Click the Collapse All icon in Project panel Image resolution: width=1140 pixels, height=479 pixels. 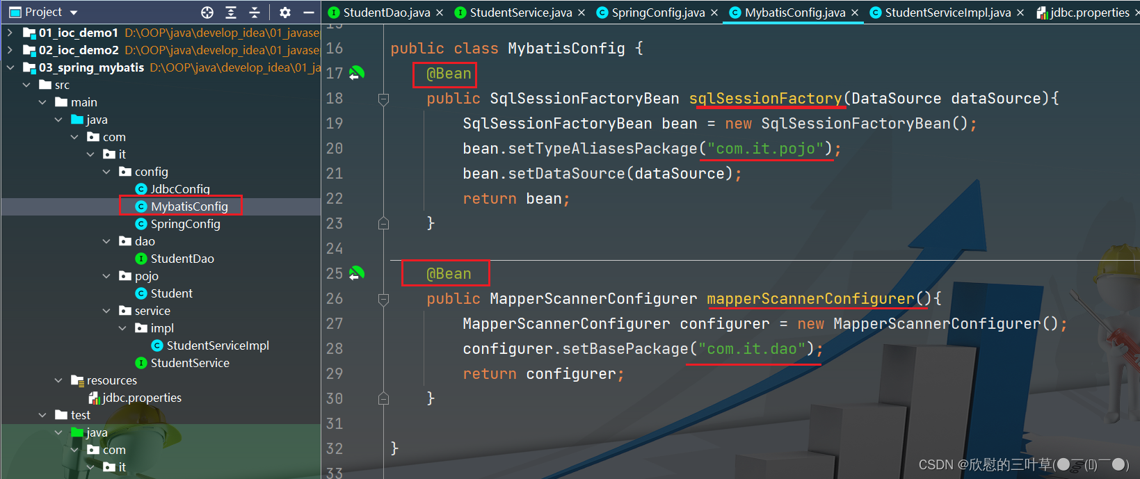[255, 13]
